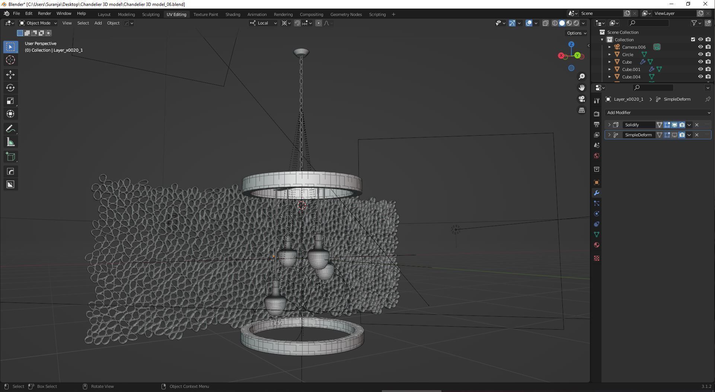Click the Scene name field
Viewport: 715px width, 392px height.
click(x=602, y=13)
